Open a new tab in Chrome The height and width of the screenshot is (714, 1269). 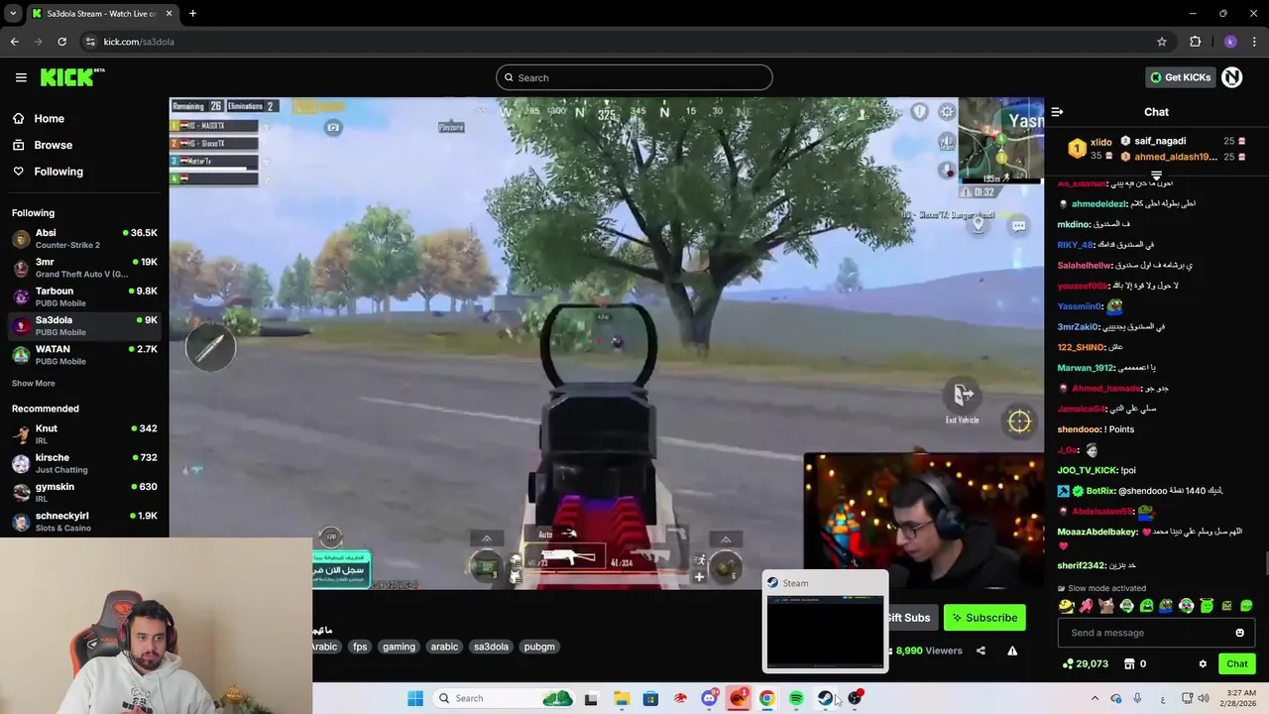(192, 13)
